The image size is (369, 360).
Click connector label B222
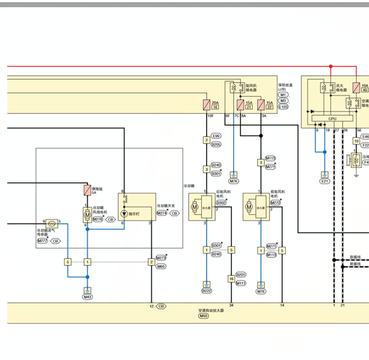[207, 291]
